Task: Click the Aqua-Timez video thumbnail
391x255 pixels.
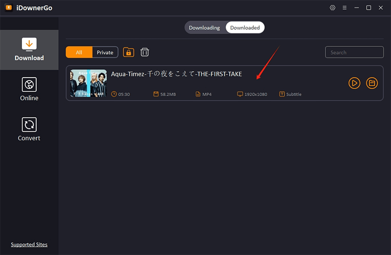Action: pyautogui.click(x=88, y=83)
